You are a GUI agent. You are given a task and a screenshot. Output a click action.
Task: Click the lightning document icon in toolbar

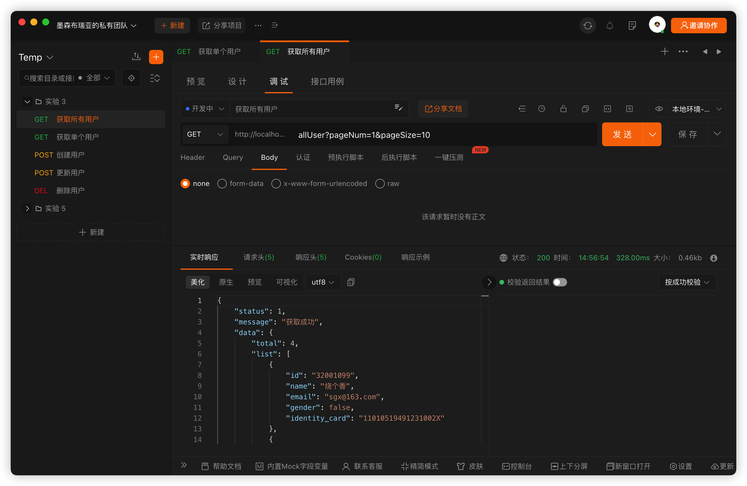click(x=629, y=109)
